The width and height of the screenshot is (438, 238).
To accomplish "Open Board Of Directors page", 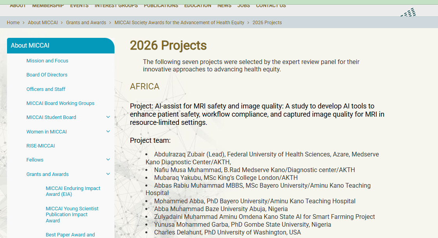I will click(47, 75).
